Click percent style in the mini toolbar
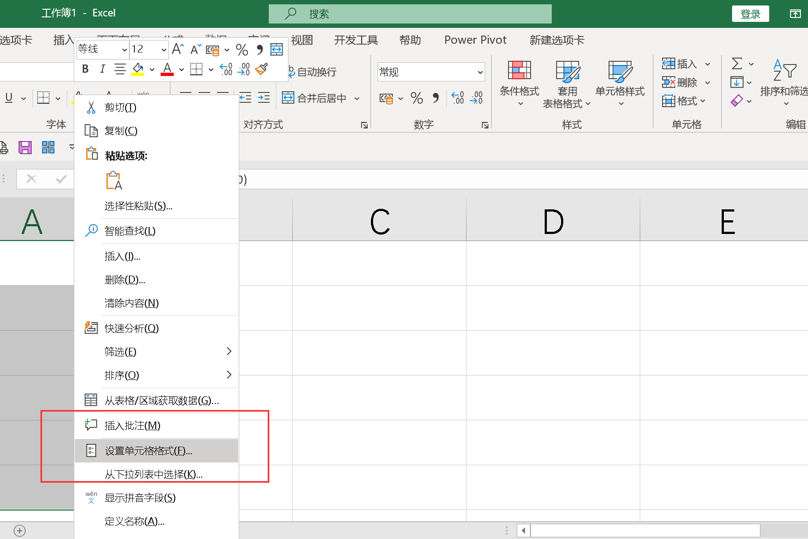Screen dimensions: 808x539 pos(242,50)
